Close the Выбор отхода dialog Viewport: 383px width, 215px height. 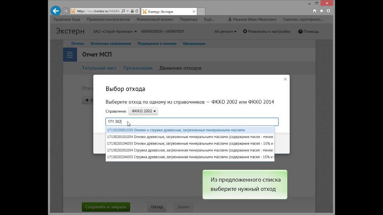[285, 79]
